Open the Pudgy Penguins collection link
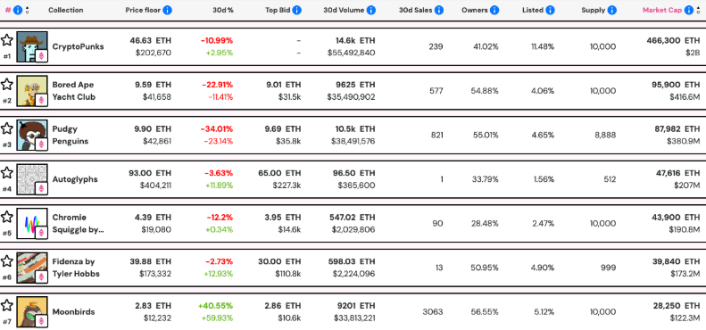 click(x=71, y=135)
